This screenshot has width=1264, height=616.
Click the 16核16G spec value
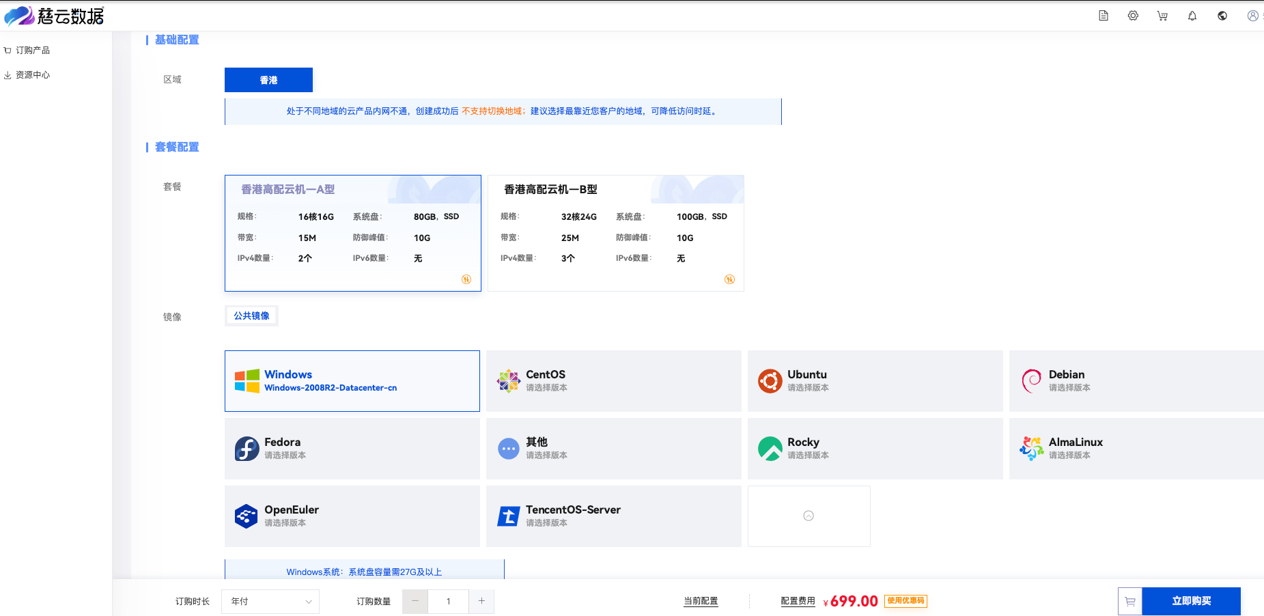pyautogui.click(x=316, y=217)
